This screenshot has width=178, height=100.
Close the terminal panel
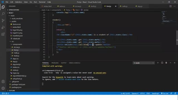(x=175, y=63)
